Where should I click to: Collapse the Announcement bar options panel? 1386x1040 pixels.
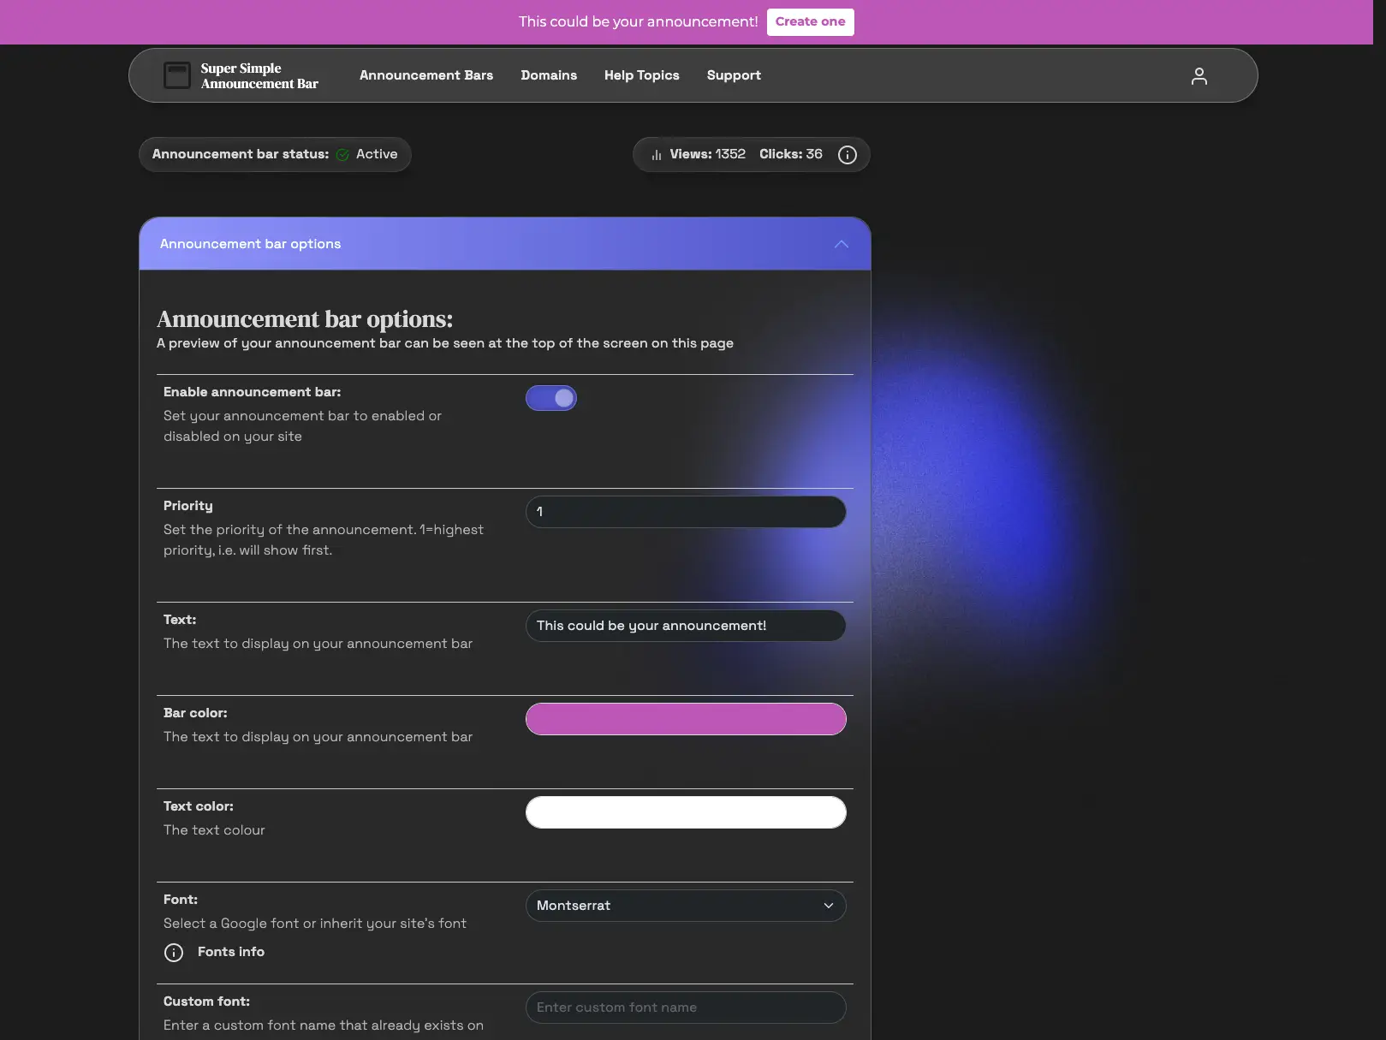coord(842,244)
